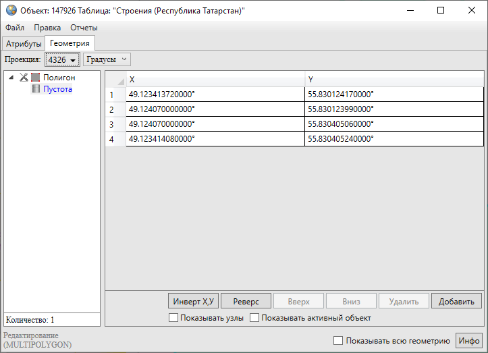Click the select-all corner of coordinate grid
The height and width of the screenshot is (353, 488).
pyautogui.click(x=115, y=80)
